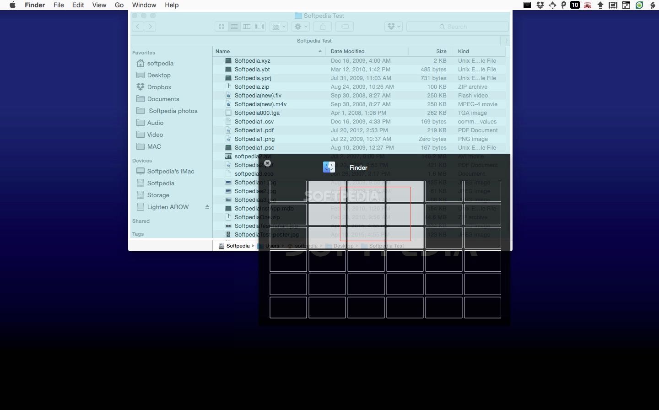Click the upward arrow menu bar icon
Screen dimensions: 659x410
pos(600,5)
